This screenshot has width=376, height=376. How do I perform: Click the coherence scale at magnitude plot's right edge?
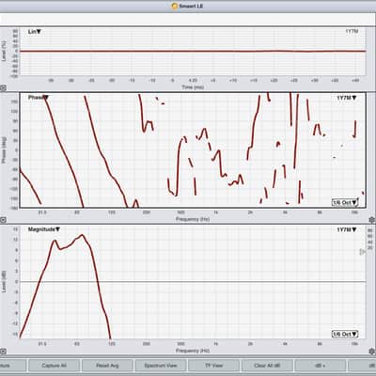370,239
